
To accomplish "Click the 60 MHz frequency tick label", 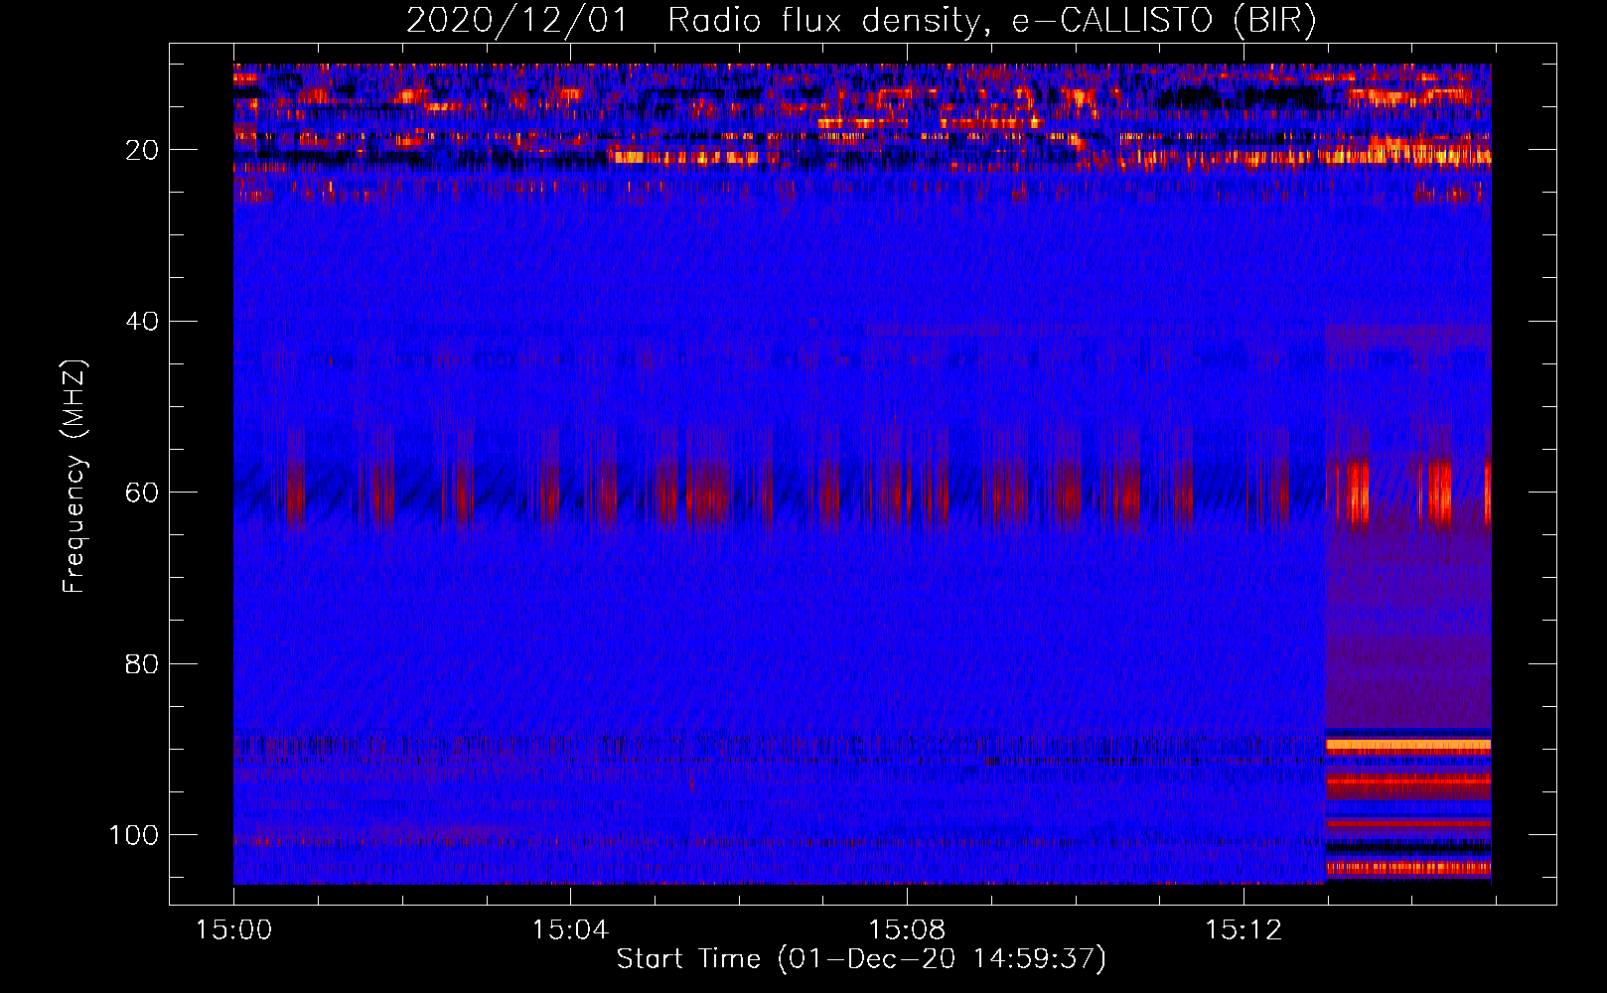I will 142,493.
